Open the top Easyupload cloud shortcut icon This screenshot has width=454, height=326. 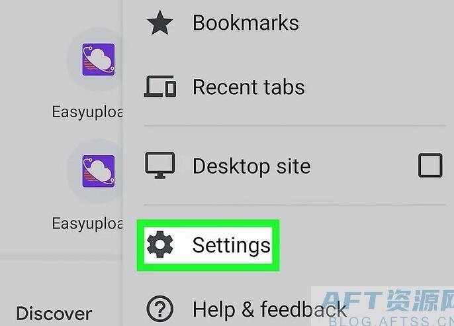pos(99,60)
